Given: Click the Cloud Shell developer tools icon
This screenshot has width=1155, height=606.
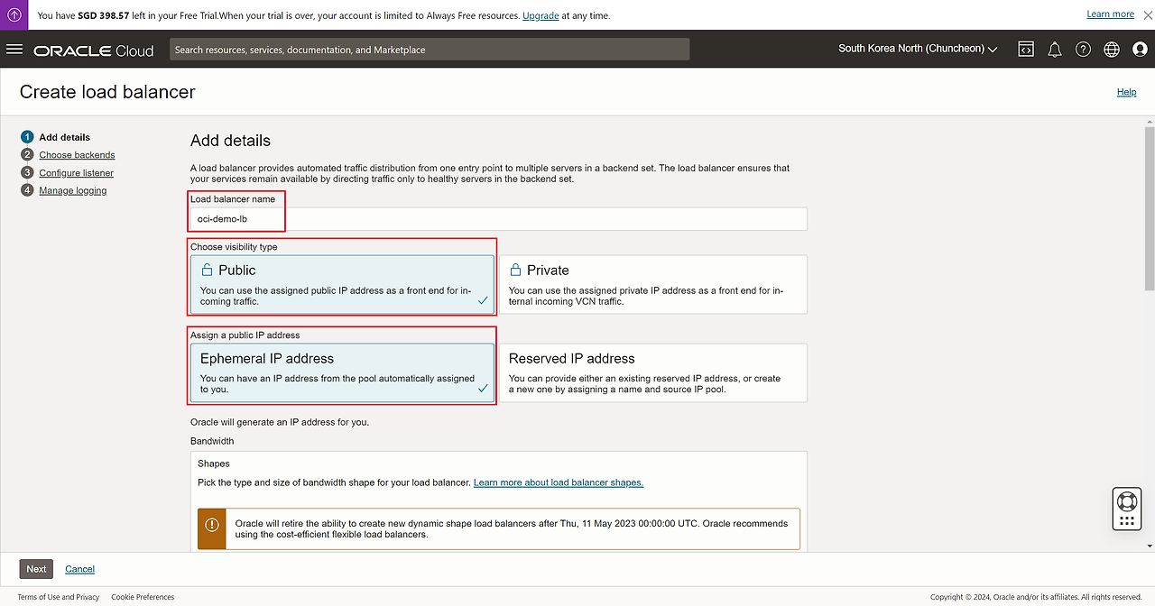Looking at the screenshot, I should point(1026,50).
